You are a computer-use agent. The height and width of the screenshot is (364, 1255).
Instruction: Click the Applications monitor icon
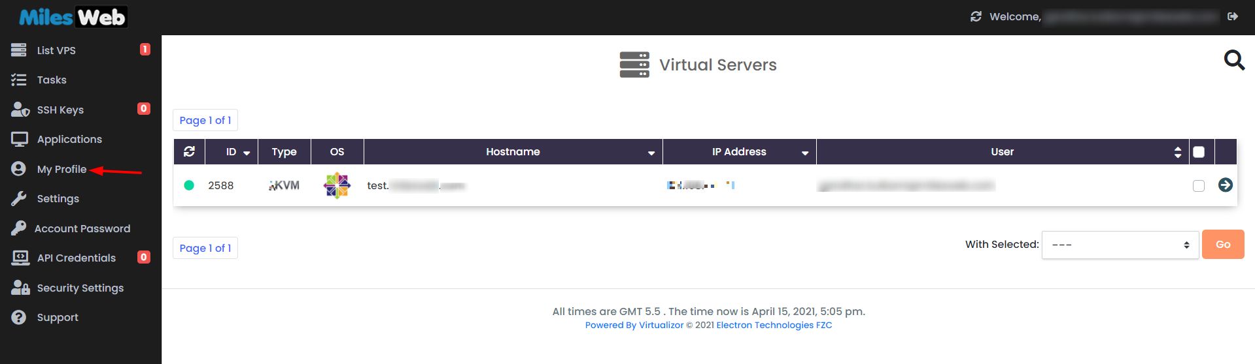pyautogui.click(x=20, y=139)
